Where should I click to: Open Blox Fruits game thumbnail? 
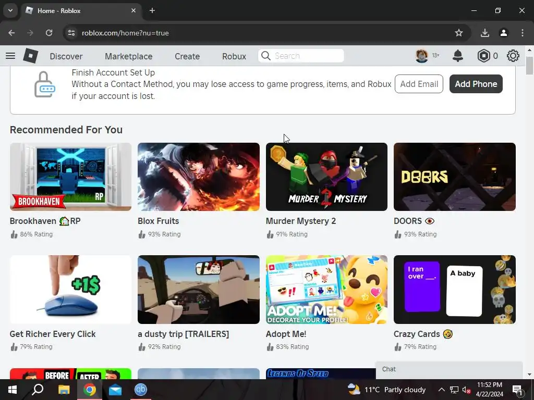click(199, 177)
